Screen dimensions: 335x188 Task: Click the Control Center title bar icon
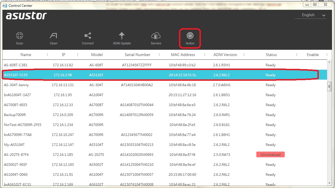[5, 6]
